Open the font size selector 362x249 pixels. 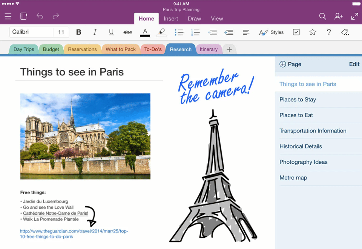click(x=61, y=32)
